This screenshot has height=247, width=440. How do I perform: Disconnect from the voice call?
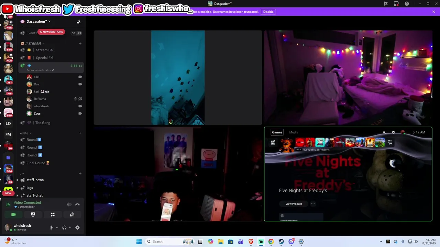click(x=77, y=204)
